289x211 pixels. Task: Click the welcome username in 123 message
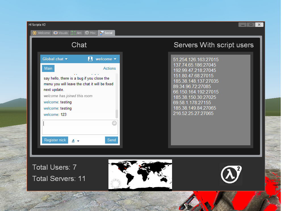(51, 115)
